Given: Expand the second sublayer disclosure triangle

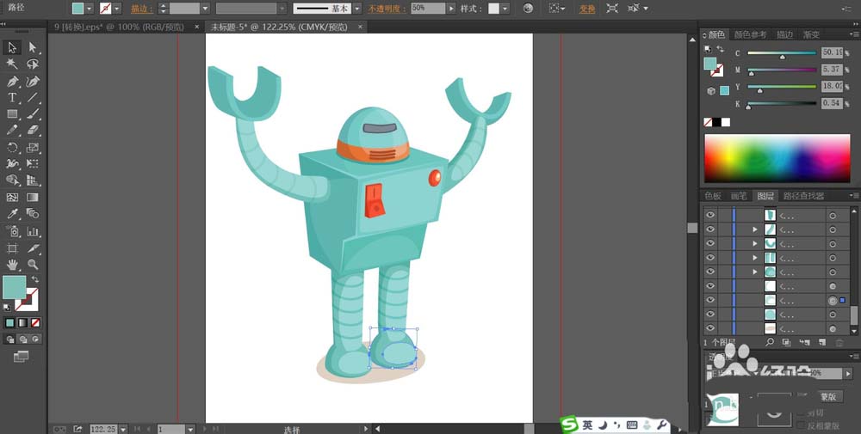Looking at the screenshot, I should (x=755, y=229).
